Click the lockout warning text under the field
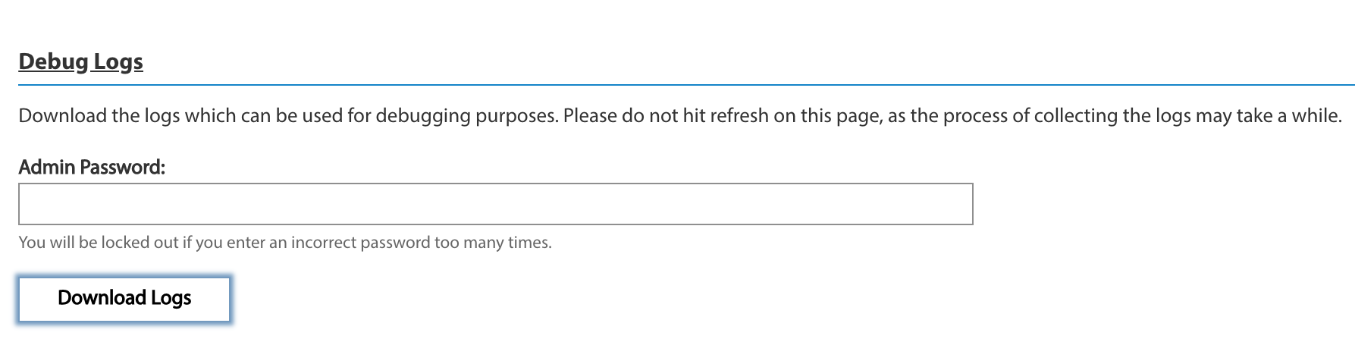This screenshot has width=1355, height=364. tap(285, 243)
